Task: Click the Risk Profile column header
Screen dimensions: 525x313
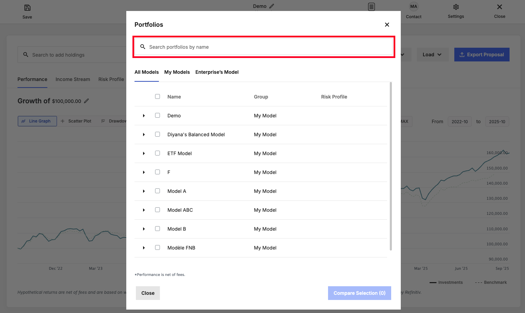Action: coord(334,97)
